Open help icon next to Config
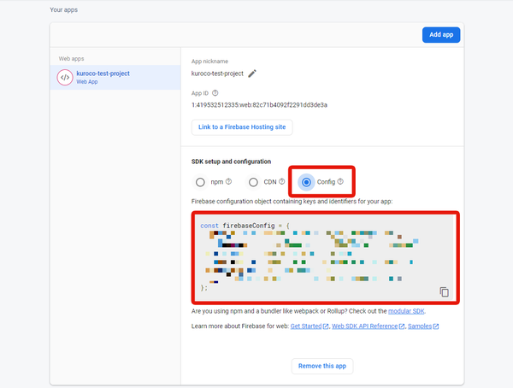The image size is (513, 388). pos(340,181)
